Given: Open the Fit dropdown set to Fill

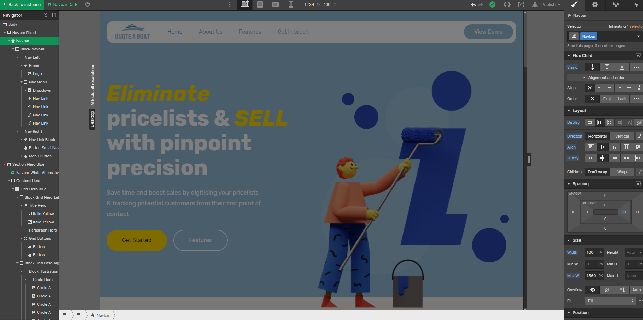Looking at the screenshot, I should [x=611, y=301].
